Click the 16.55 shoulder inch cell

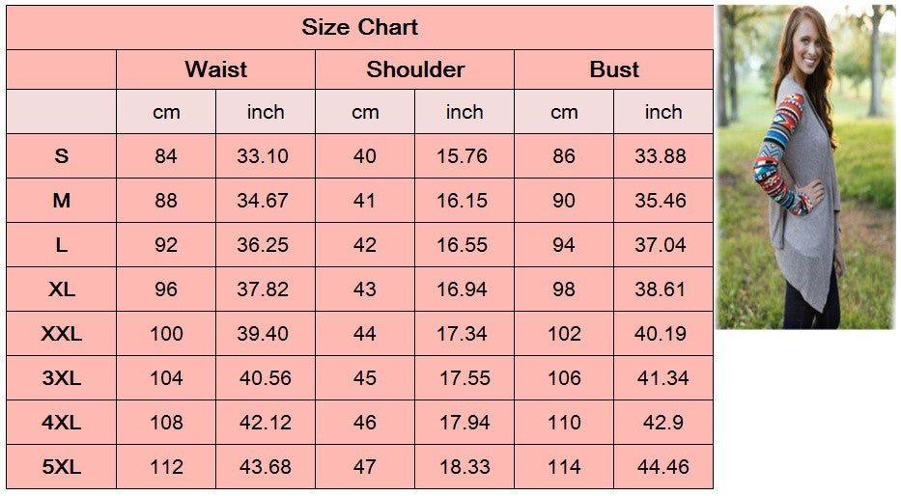pyautogui.click(x=465, y=245)
